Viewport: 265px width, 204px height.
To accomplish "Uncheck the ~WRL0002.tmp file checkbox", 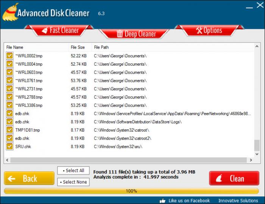I will (x=9, y=56).
